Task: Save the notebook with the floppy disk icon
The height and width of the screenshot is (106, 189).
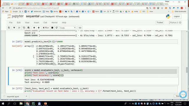Action: [x=9, y=28]
